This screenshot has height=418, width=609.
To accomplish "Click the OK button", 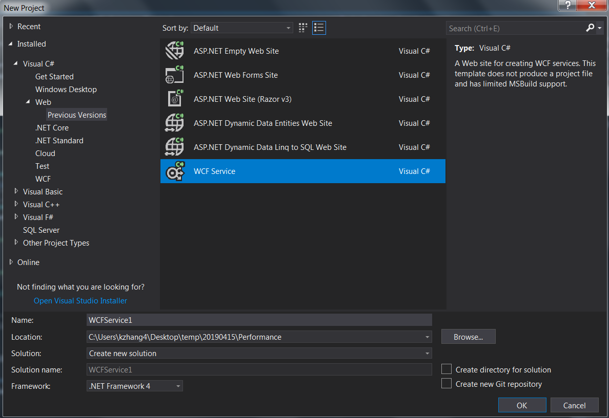I will pos(522,405).
